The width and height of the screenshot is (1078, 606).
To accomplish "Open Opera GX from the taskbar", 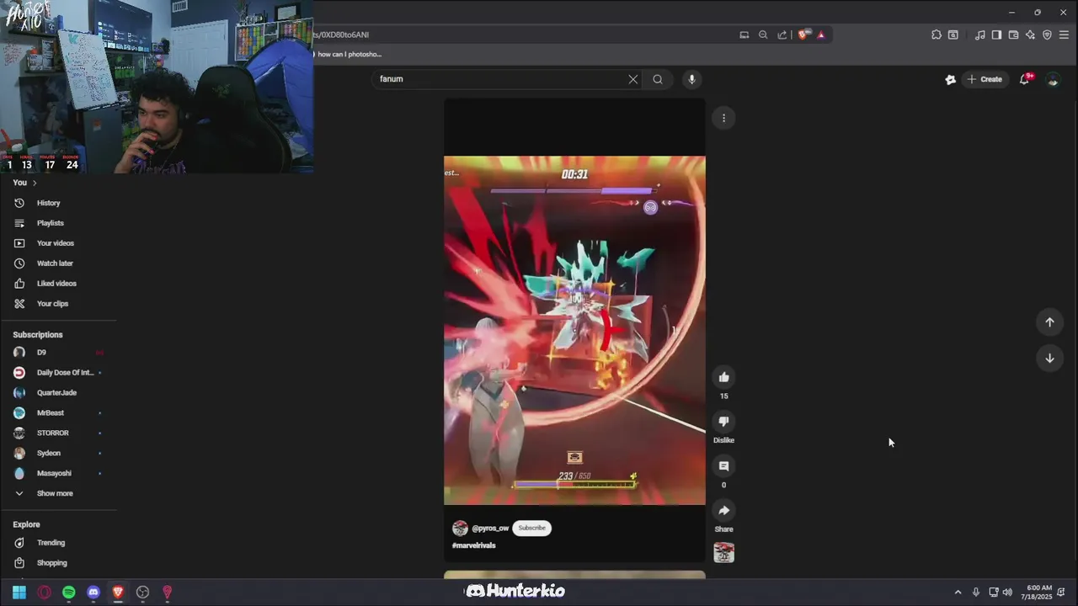I will 45,593.
